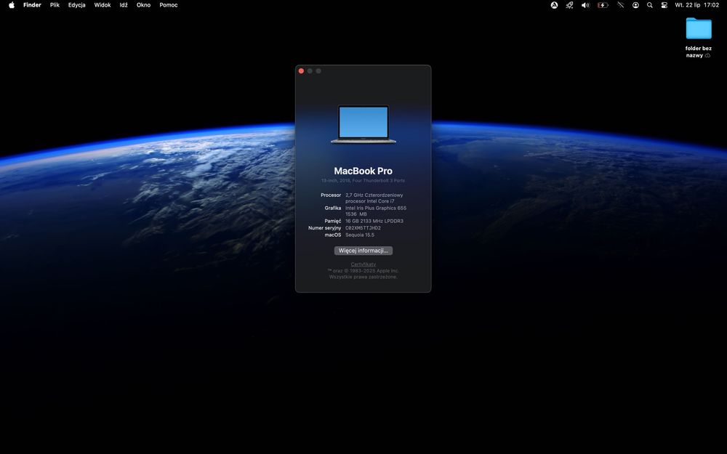Click the circular sail-logo icon in menu bar
727x454 pixels.
554,5
